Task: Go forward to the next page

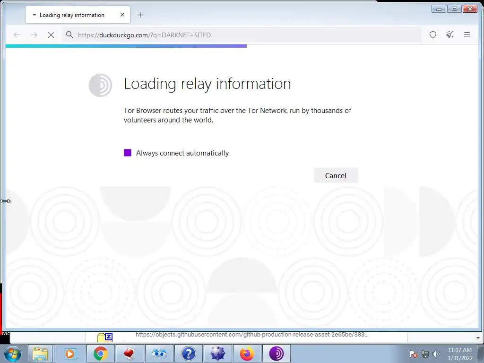Action: [x=34, y=35]
